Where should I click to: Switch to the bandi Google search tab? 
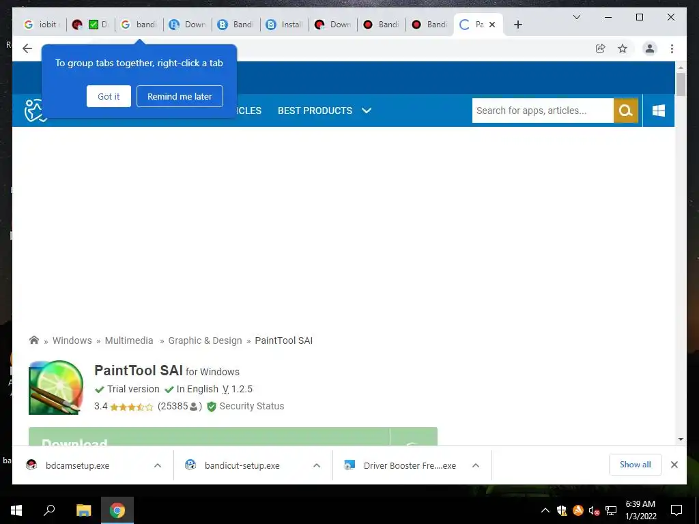[139, 25]
